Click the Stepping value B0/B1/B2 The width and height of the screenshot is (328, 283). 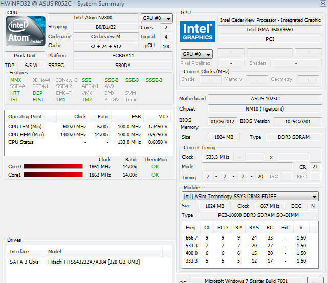(x=105, y=27)
